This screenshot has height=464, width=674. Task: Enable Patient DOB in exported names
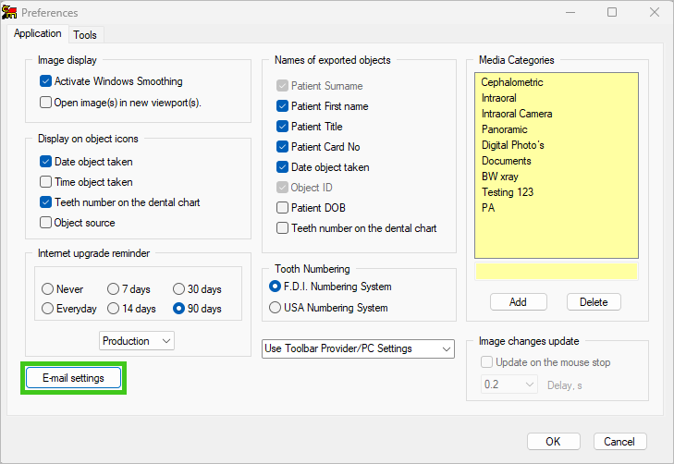(x=282, y=208)
